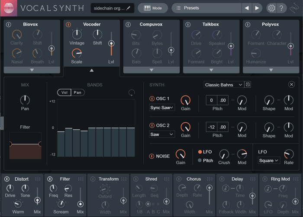
Task: Collapse the Vocoder advanced panel arrow
Action: point(92,70)
